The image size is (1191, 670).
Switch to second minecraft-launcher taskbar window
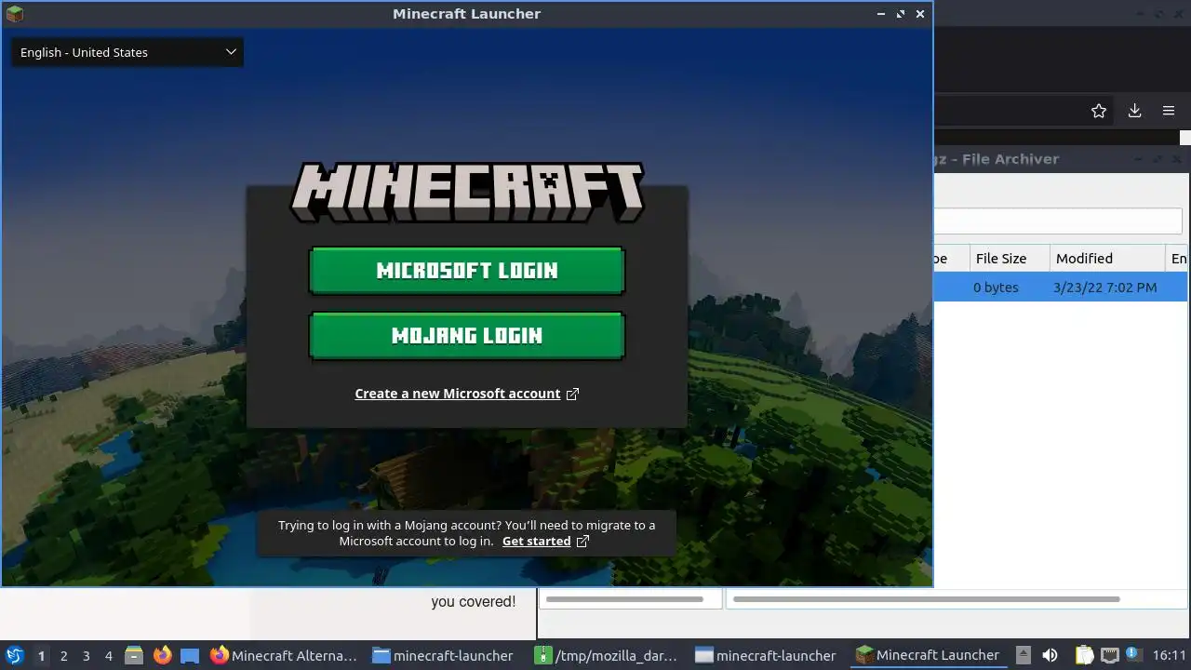tap(766, 655)
